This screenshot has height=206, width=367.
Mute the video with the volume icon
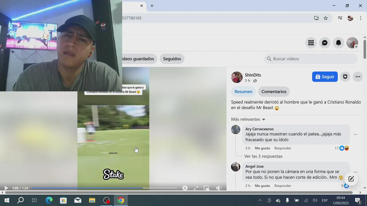pos(219,188)
